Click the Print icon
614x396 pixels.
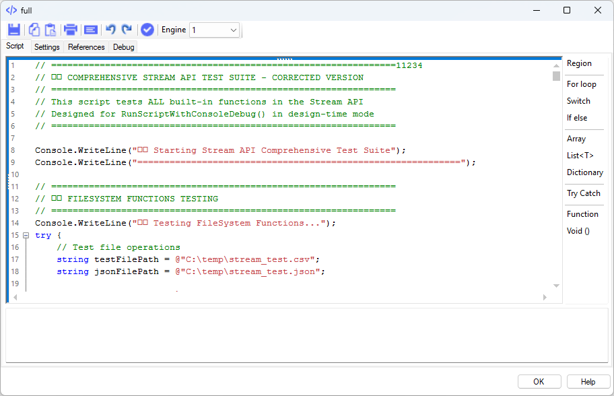pyautogui.click(x=70, y=30)
